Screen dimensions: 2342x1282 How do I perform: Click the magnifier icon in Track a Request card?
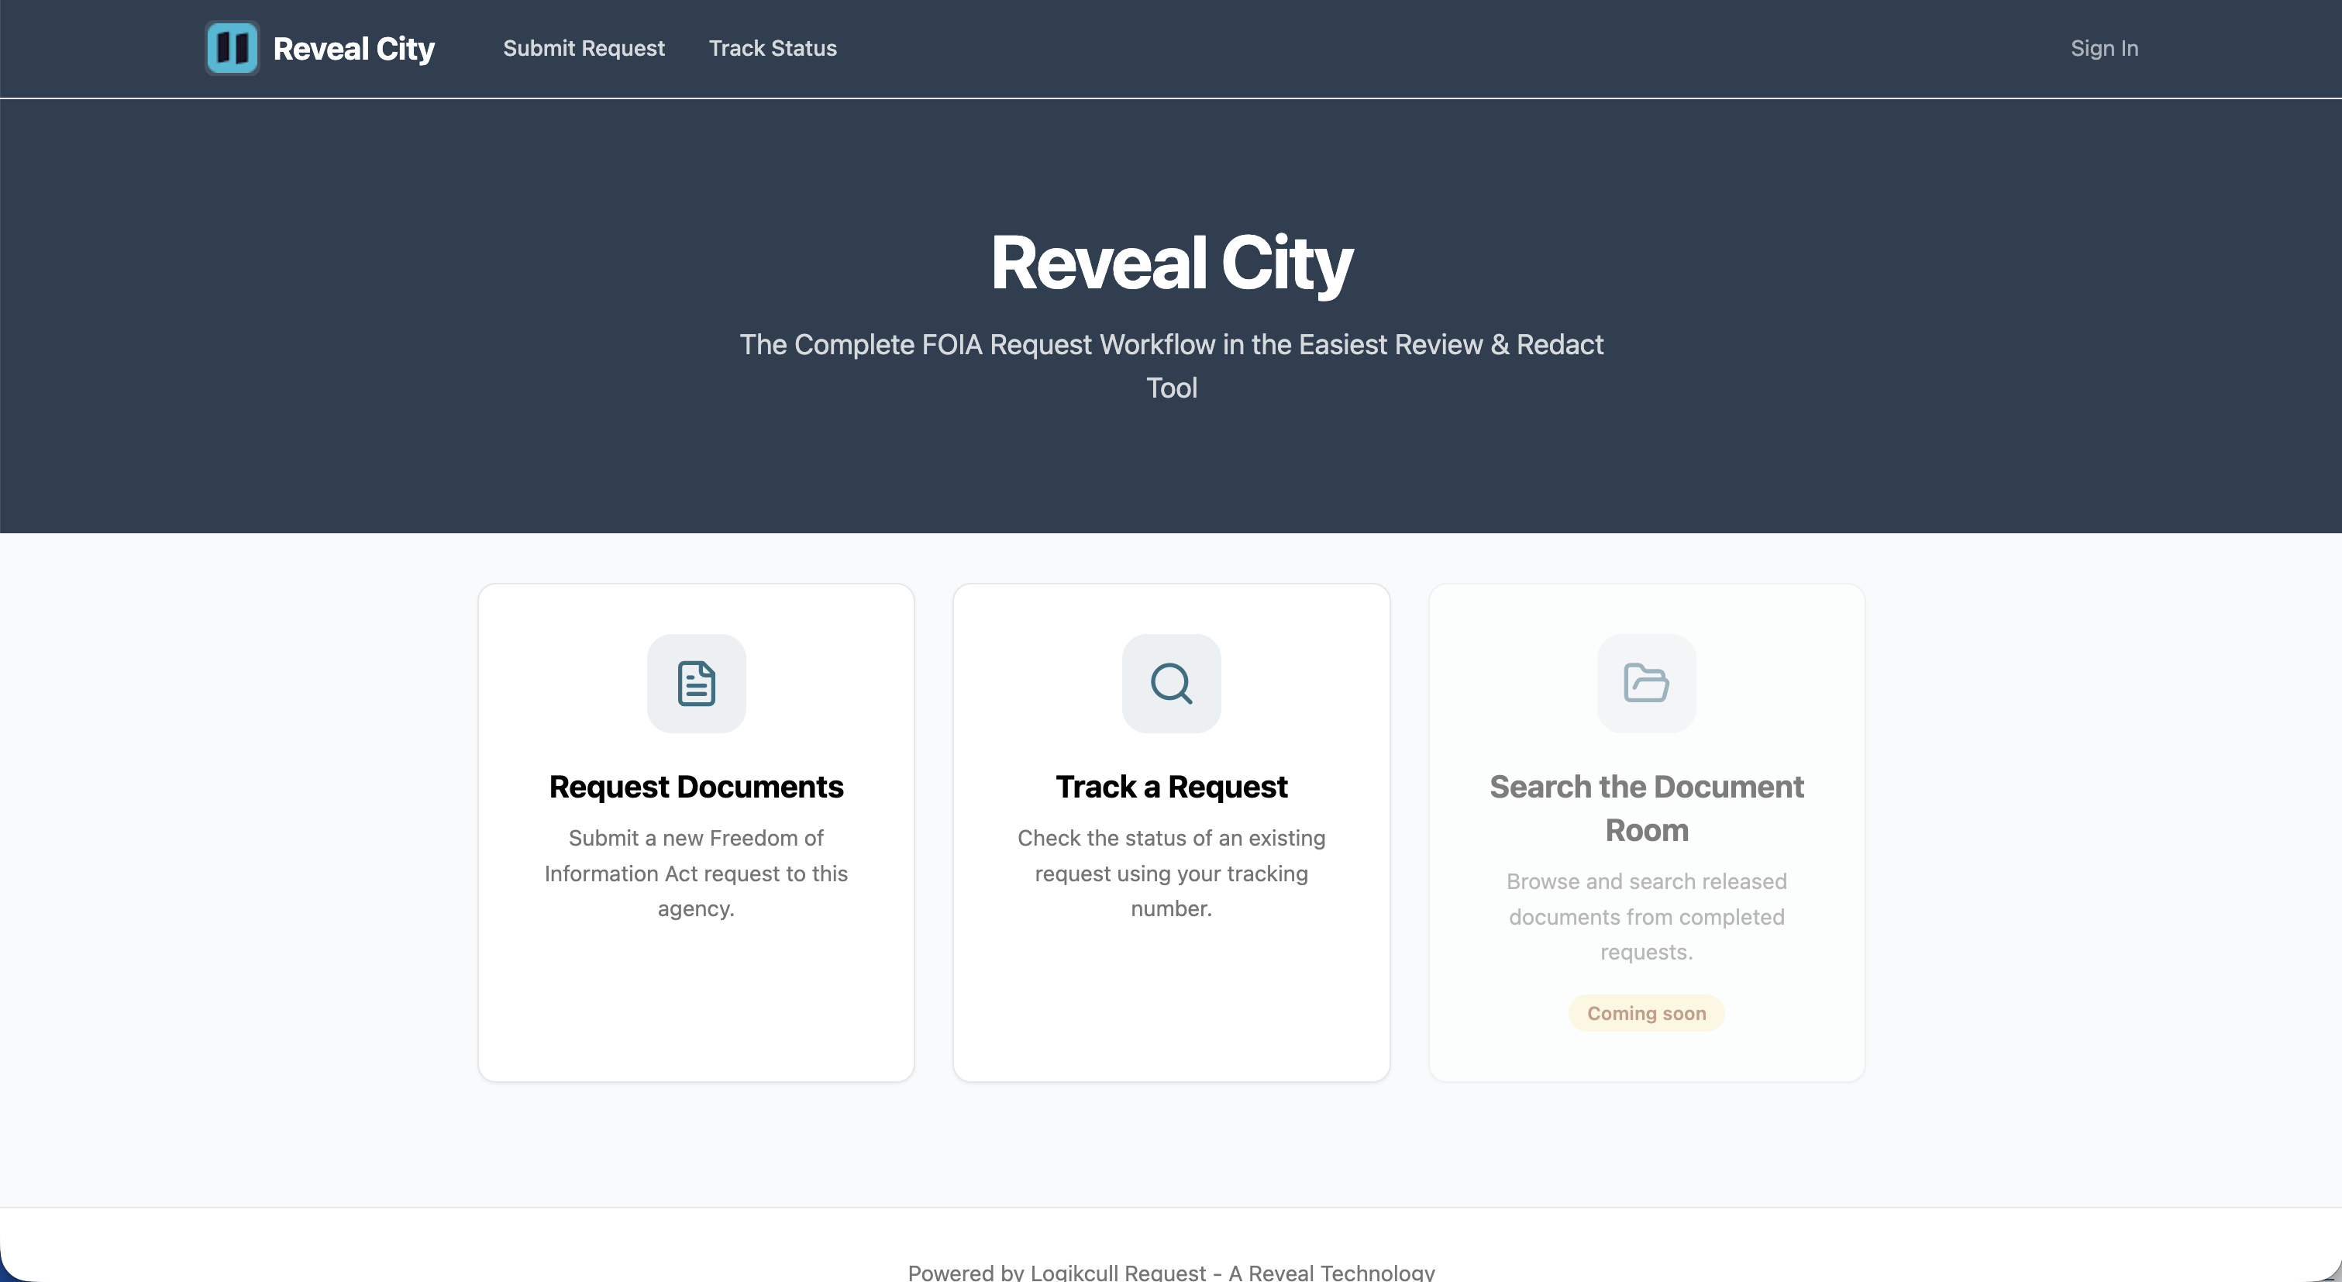[1171, 684]
